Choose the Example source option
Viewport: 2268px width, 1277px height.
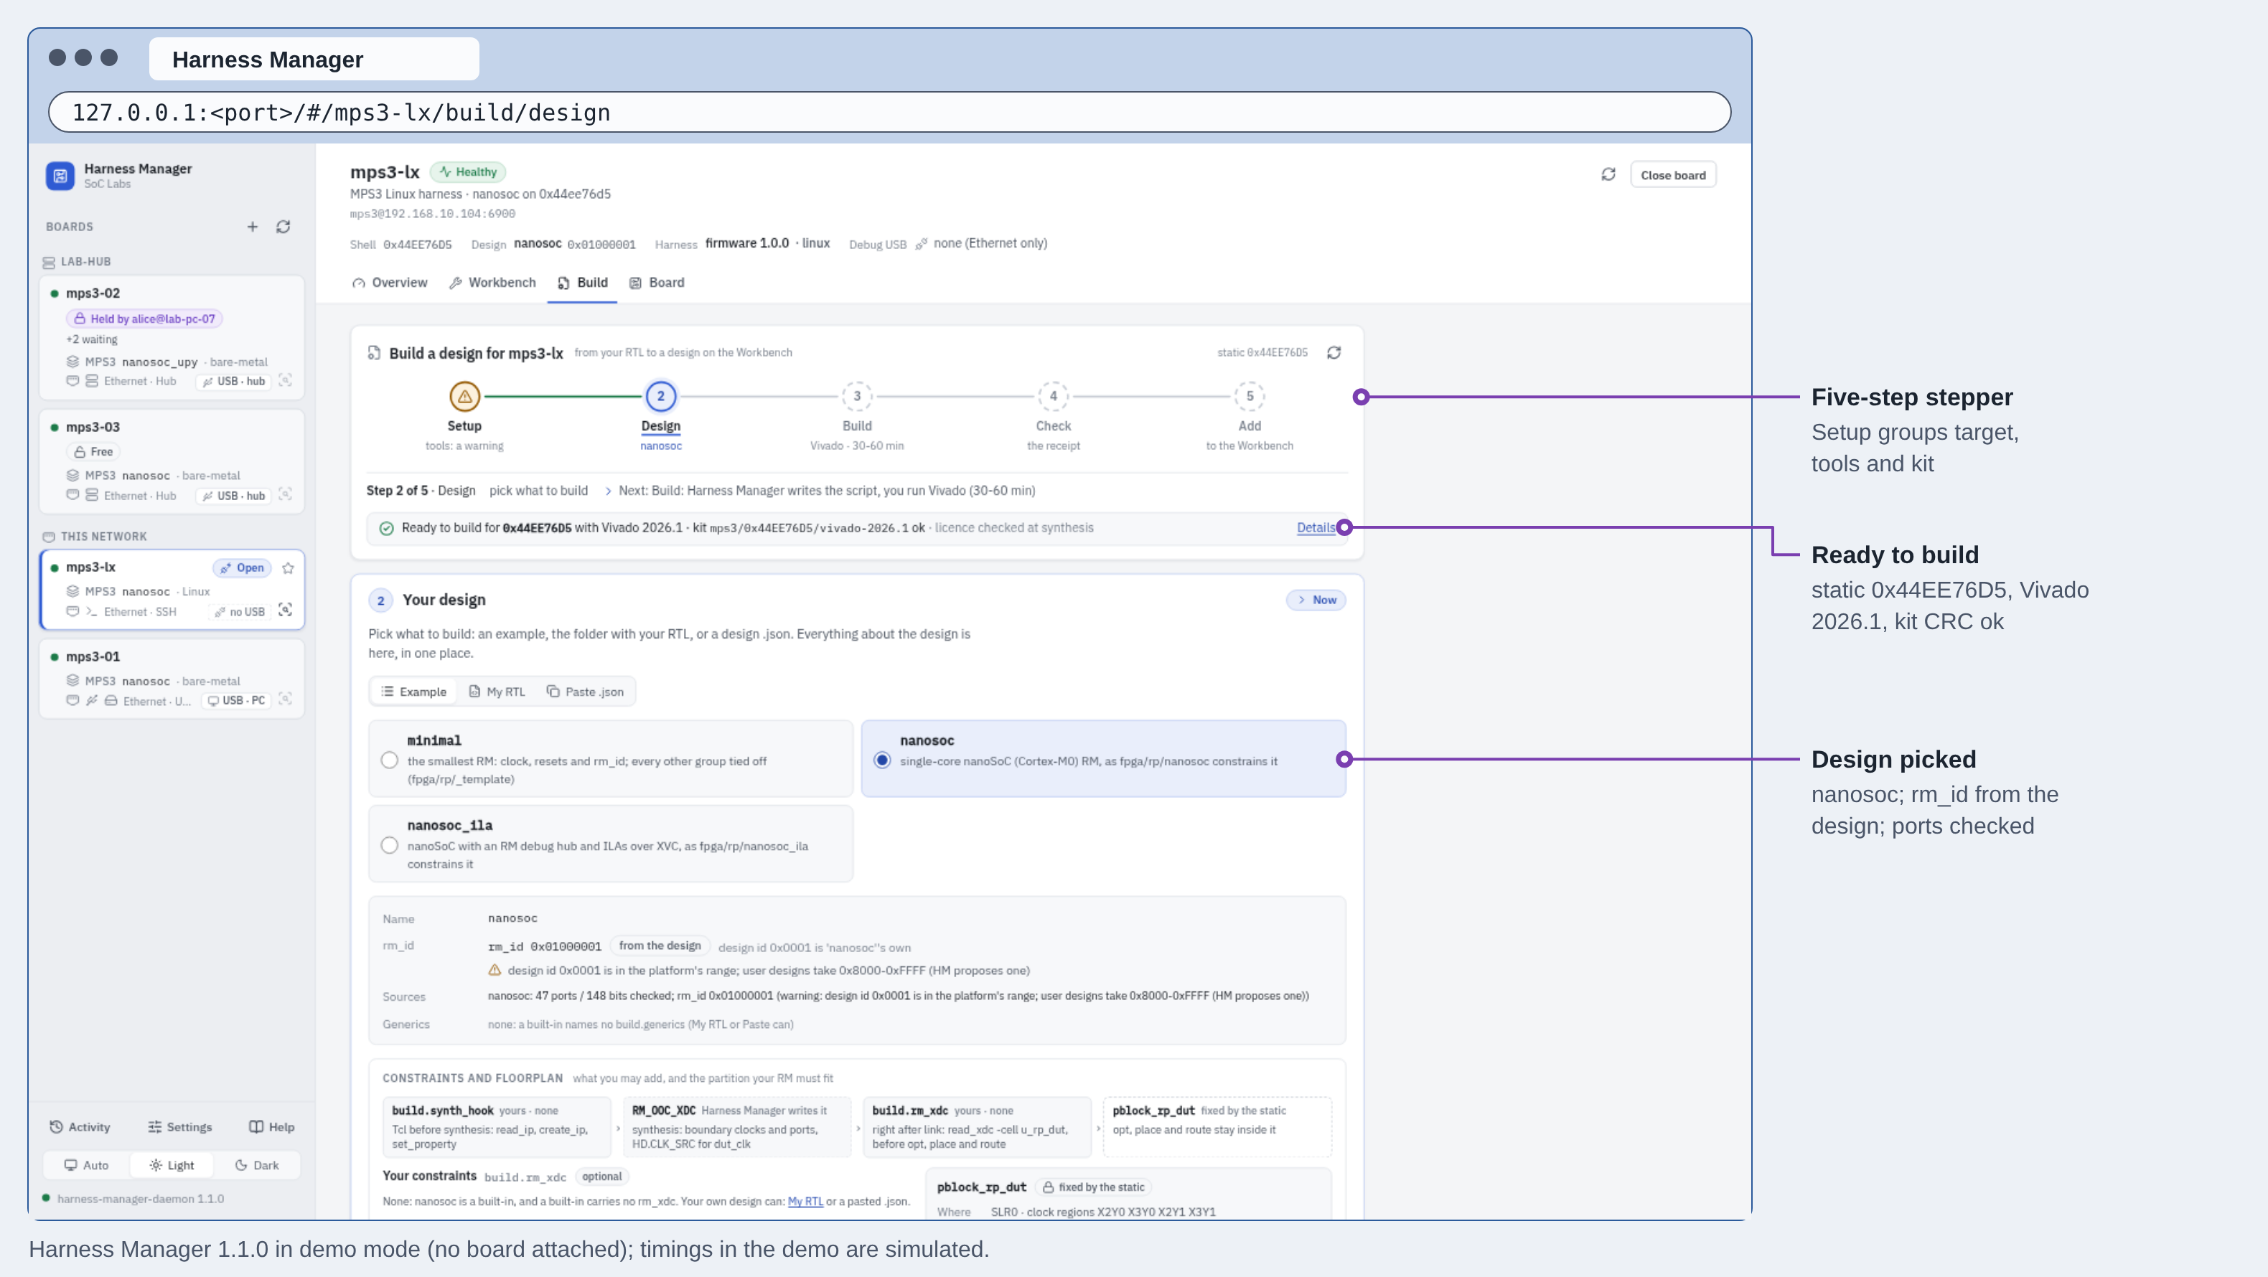[x=414, y=692]
